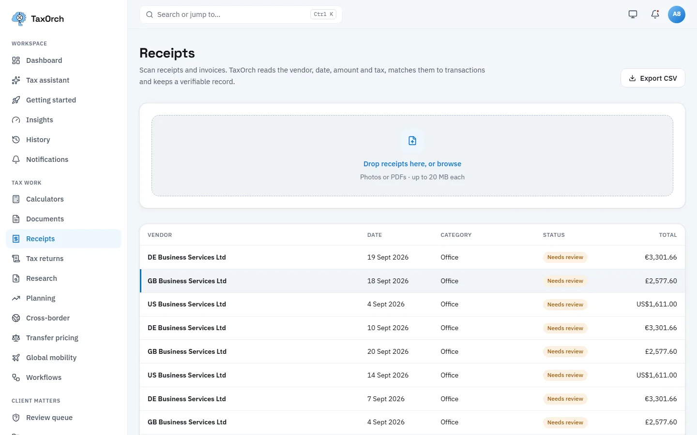Image resolution: width=697 pixels, height=435 pixels.
Task: Click the Export CSV button
Action: (x=653, y=78)
